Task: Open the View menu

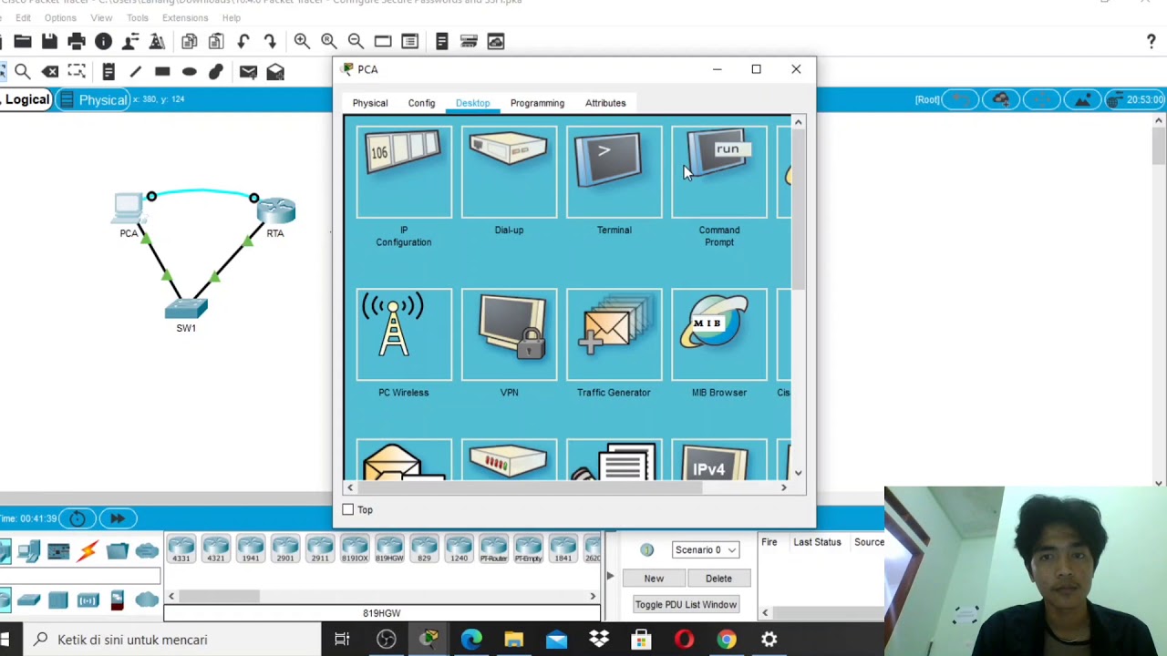Action: (x=101, y=17)
